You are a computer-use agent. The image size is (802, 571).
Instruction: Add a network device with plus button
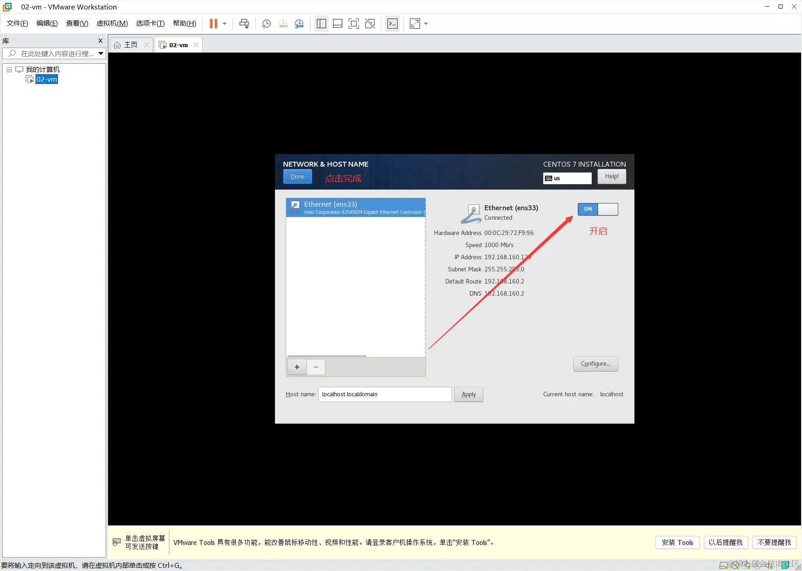297,367
